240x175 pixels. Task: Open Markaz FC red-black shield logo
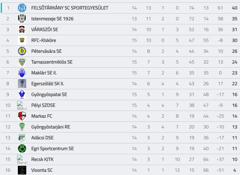coord(22,116)
